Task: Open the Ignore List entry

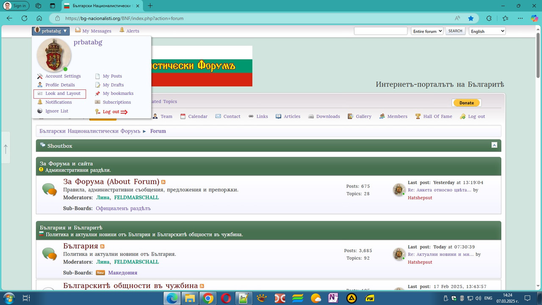Action: point(53,111)
